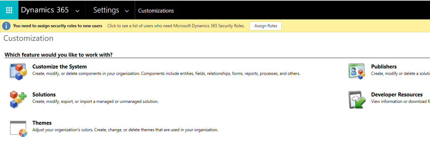Click the bold security roles warning text
This screenshot has width=430, height=152.
point(58,26)
